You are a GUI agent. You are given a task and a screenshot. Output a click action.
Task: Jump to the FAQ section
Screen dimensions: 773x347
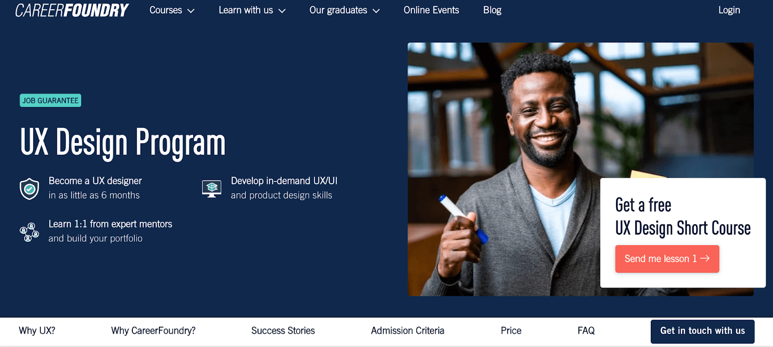pos(586,331)
